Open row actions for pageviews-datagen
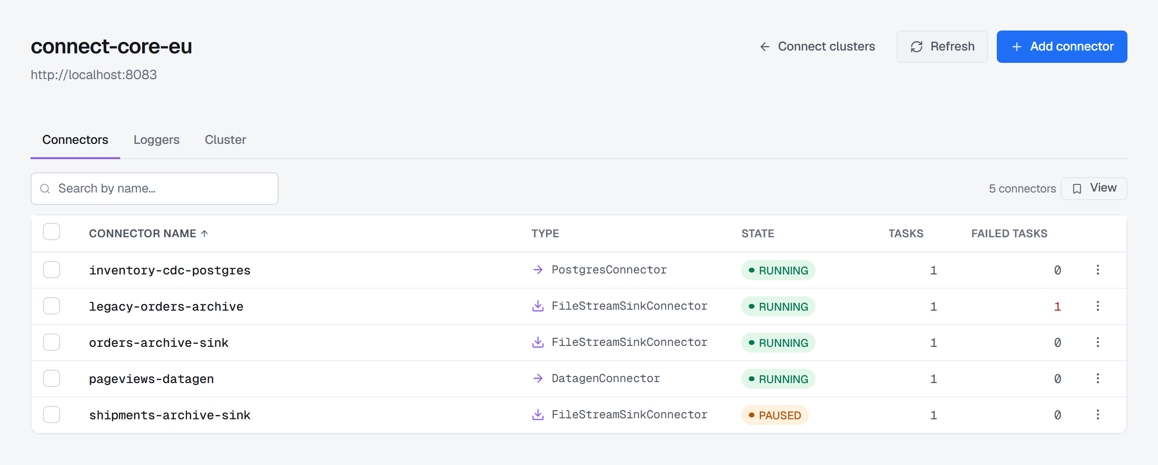The height and width of the screenshot is (465, 1158). 1097,378
